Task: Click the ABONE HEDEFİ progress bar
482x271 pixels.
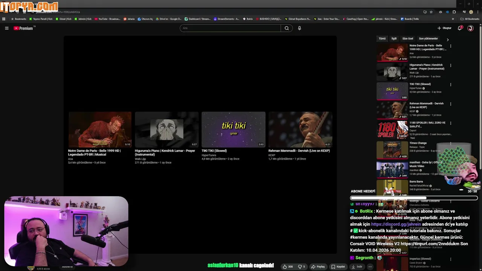Action: coord(414,198)
